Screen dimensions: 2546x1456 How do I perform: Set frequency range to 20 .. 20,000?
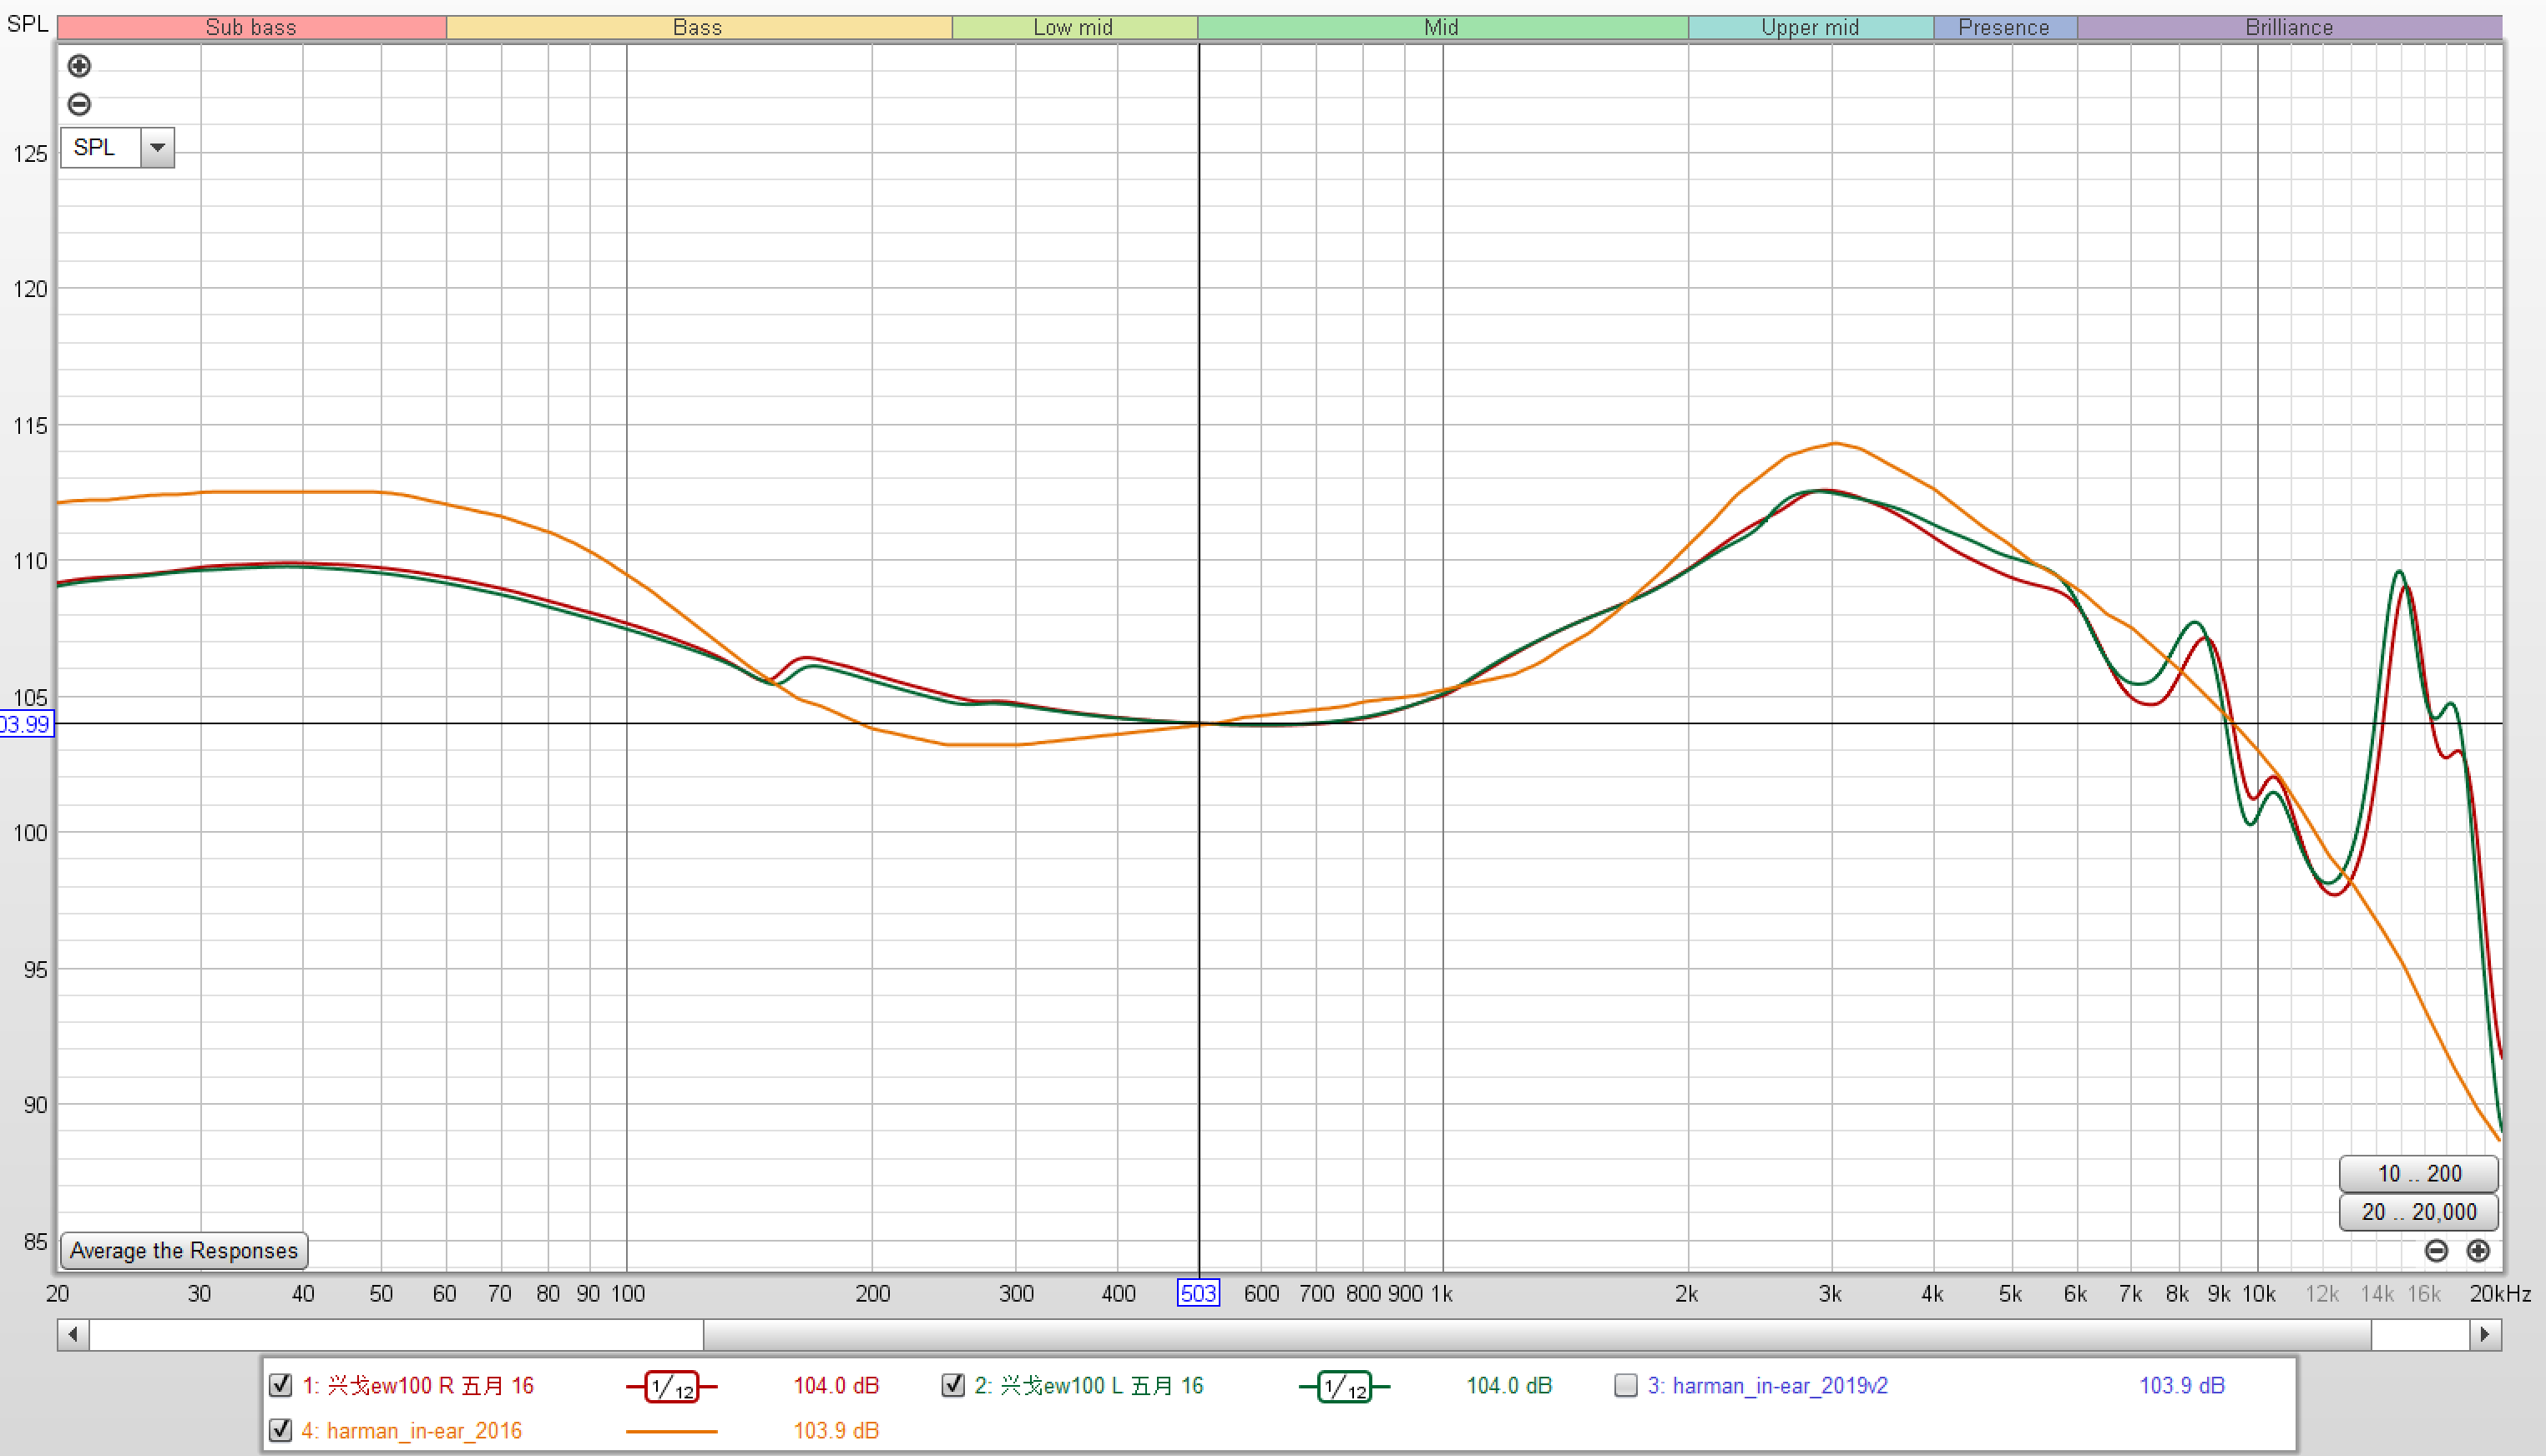coord(2418,1212)
